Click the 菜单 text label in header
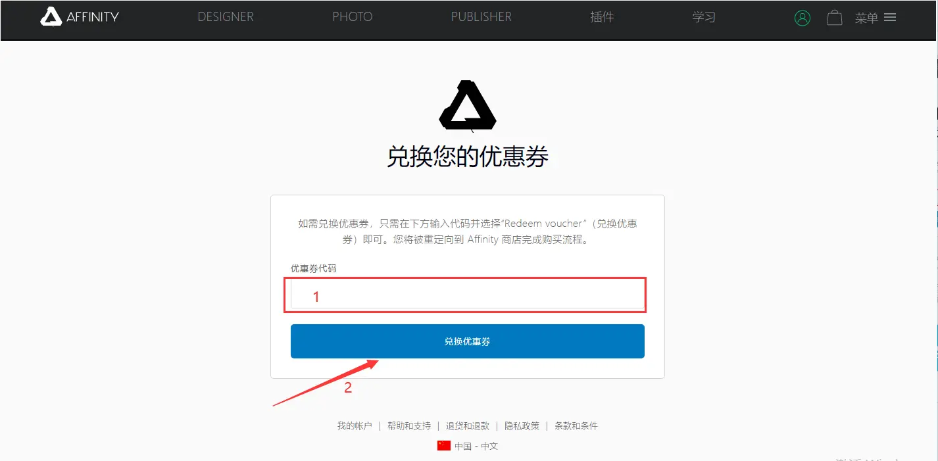The width and height of the screenshot is (938, 461). tap(866, 18)
